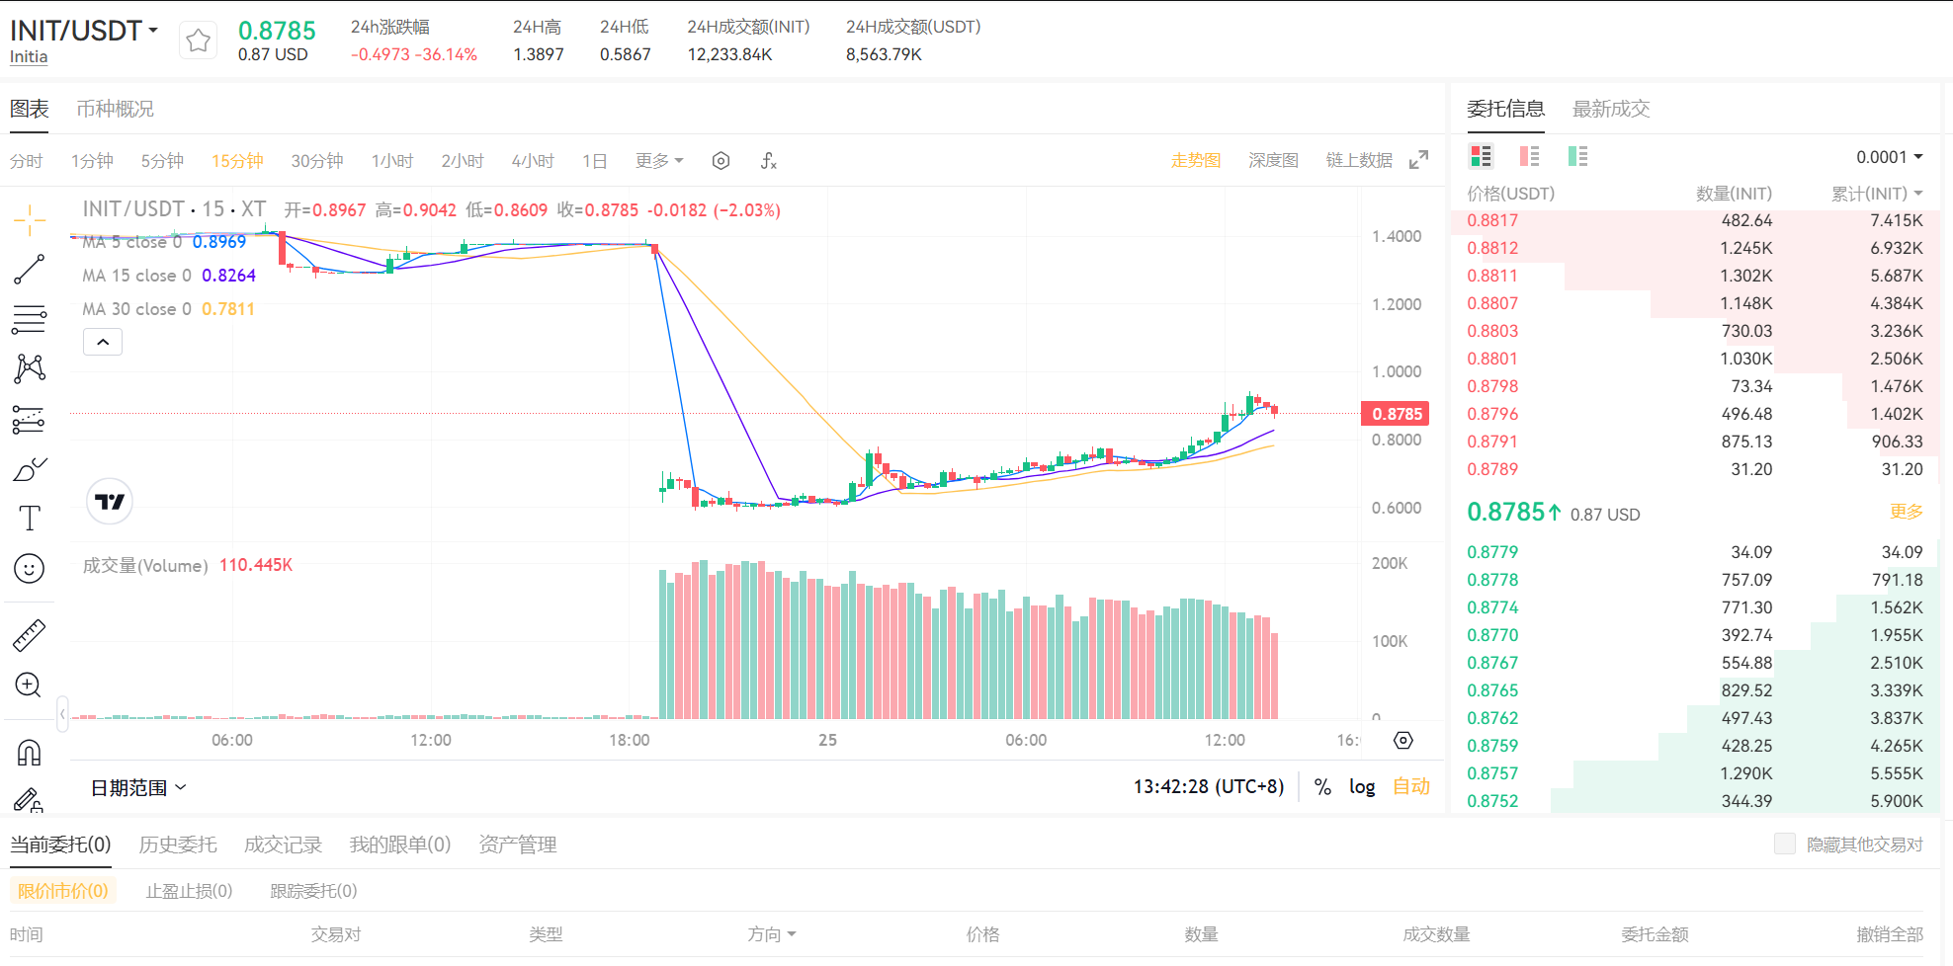
Task: Click 撤销全部 cancel all orders
Action: [1890, 934]
